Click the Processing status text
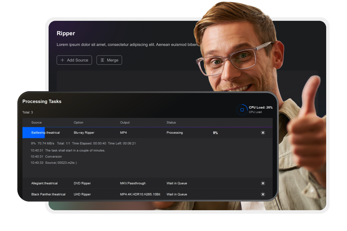 pos(175,133)
